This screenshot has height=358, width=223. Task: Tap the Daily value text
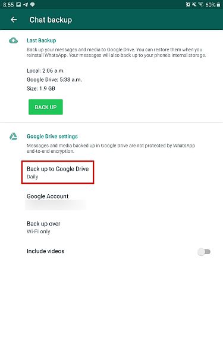pos(33,177)
